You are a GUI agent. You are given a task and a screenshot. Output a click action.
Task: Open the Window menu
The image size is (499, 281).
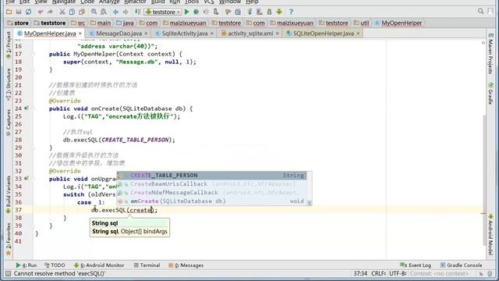(x=230, y=2)
